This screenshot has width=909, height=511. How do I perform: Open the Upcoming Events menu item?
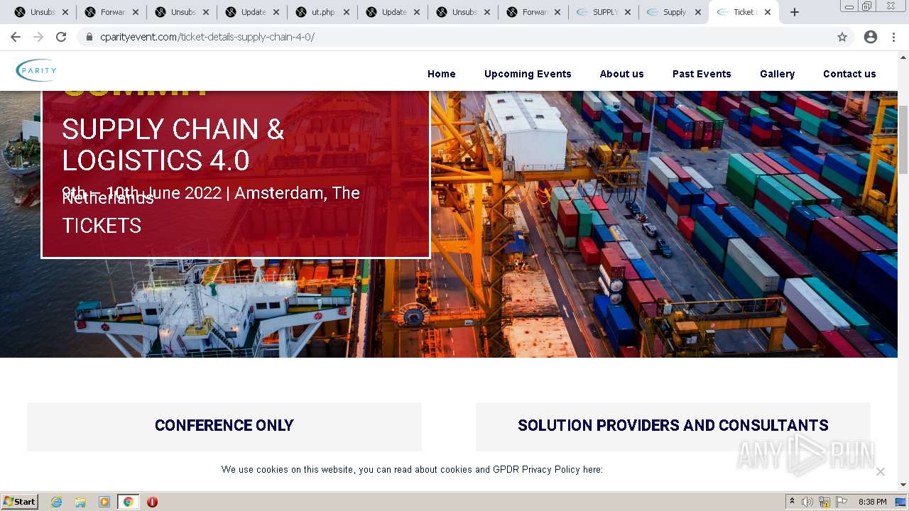pyautogui.click(x=528, y=74)
